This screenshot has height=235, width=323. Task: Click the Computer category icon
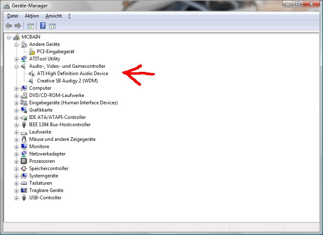(x=24, y=88)
